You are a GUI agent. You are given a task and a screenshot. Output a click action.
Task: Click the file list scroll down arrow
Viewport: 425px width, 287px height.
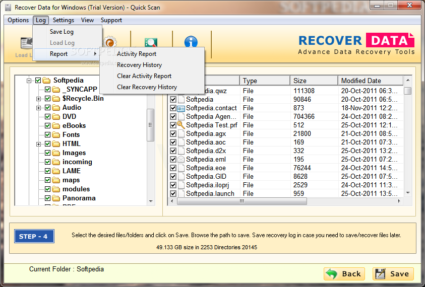[408, 193]
